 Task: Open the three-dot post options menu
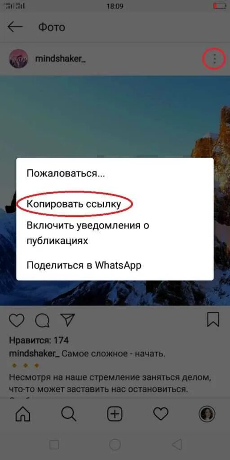coord(214,59)
